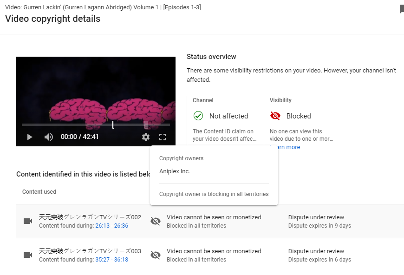The height and width of the screenshot is (275, 404).
Task: Open video player settings gear
Action: click(145, 137)
